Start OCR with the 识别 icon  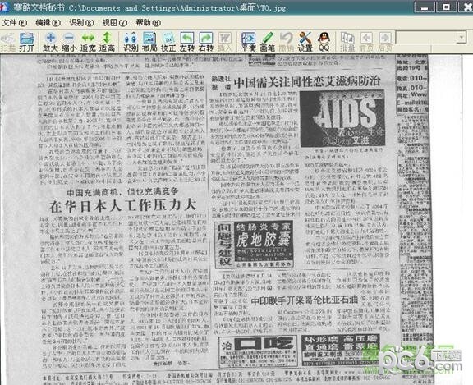[x=131, y=42]
